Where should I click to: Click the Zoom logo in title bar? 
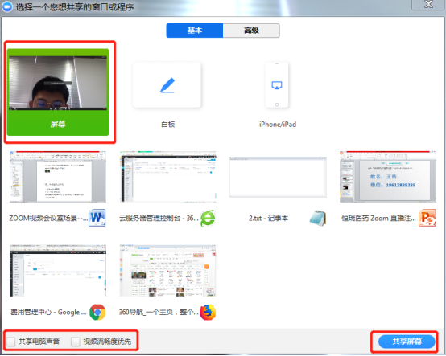6,6
